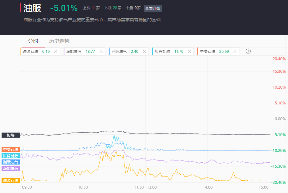This screenshot has height=193, width=288.
Task: Click the -15.30% axis label
Action: pyautogui.click(x=279, y=166)
